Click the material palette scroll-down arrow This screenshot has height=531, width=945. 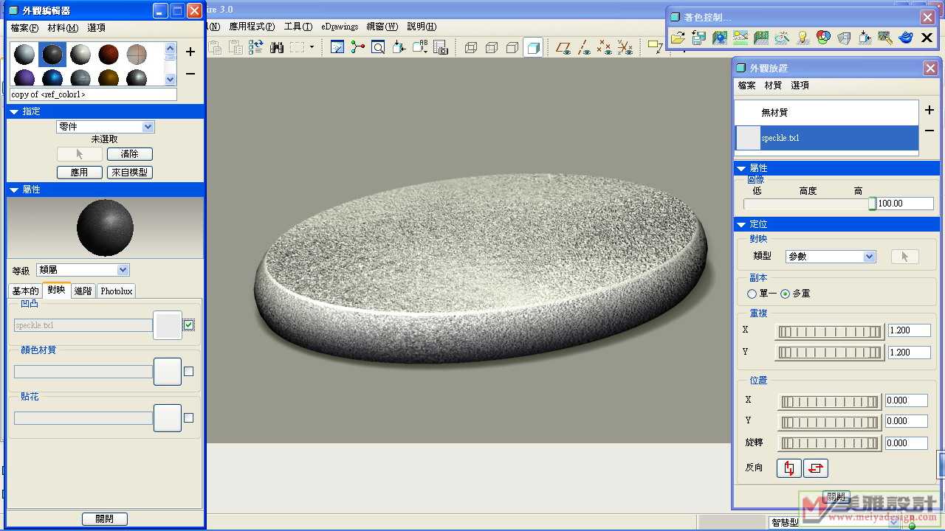pyautogui.click(x=171, y=79)
